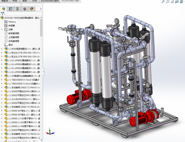Click the Zoom to Area magnifier icon
The height and width of the screenshot is (142, 185).
tap(168, 2)
